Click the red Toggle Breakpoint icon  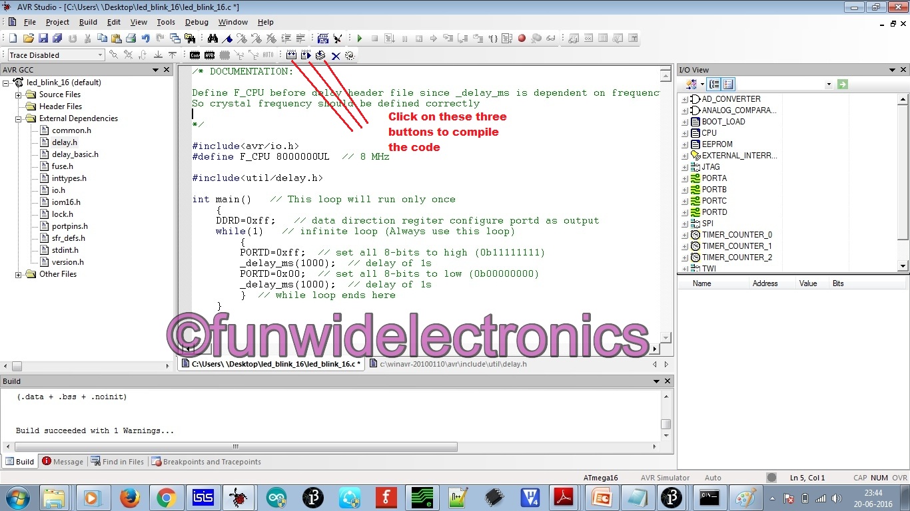click(522, 38)
